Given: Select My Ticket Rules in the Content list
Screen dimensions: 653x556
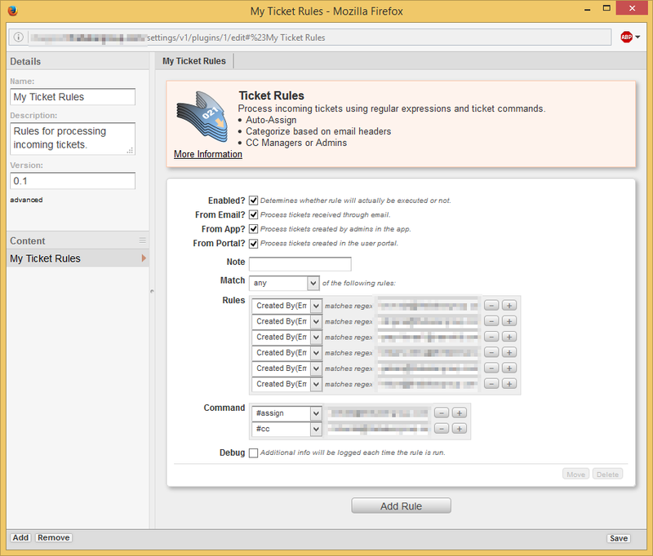Looking at the screenshot, I should tap(45, 258).
